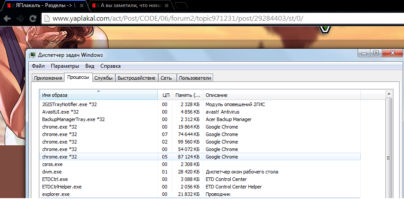Sort by Описание column header

point(282,95)
